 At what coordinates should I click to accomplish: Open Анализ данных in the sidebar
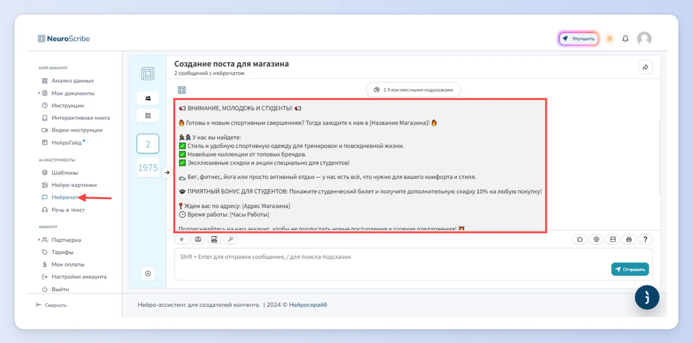68,81
